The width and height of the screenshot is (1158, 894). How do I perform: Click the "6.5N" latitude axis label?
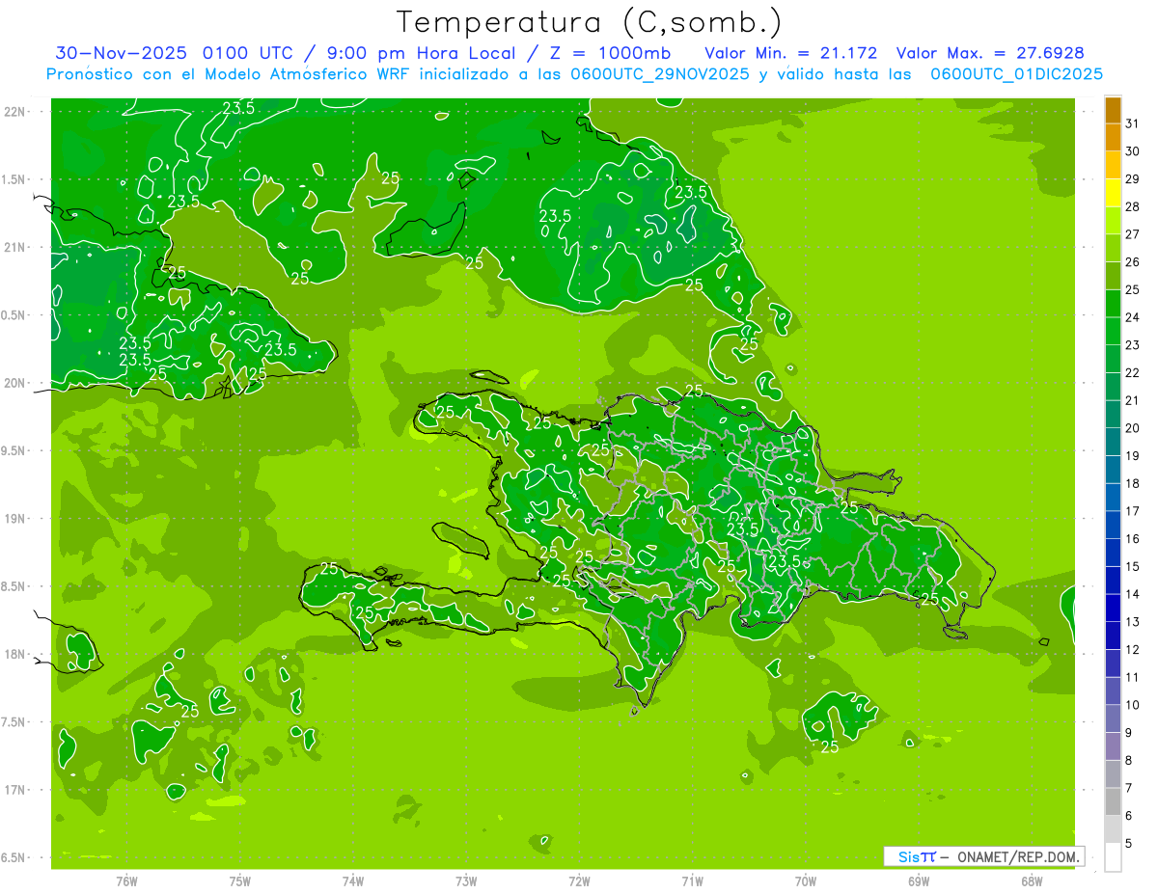click(14, 858)
